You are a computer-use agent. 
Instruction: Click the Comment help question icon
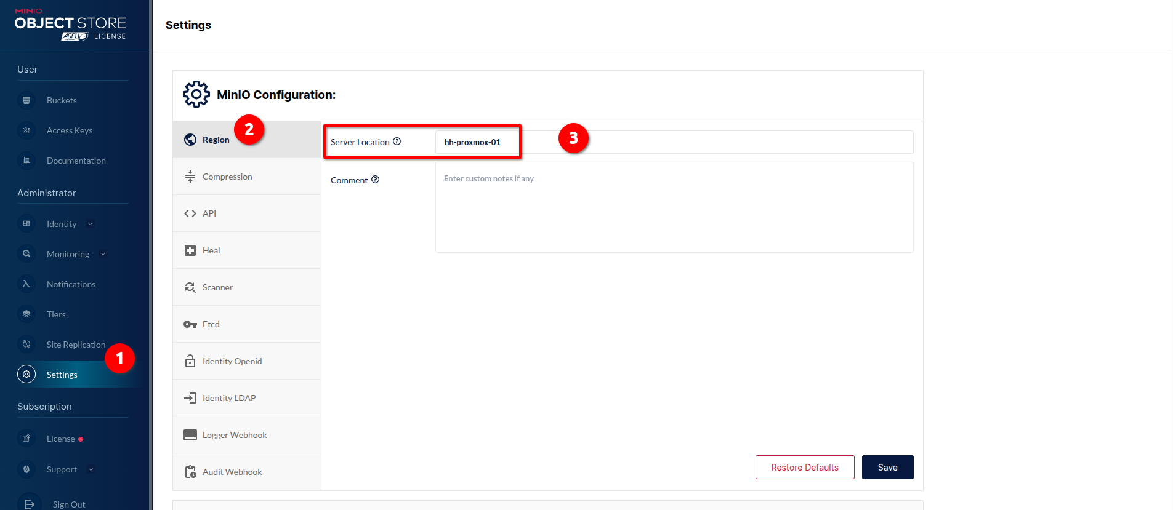(x=375, y=180)
